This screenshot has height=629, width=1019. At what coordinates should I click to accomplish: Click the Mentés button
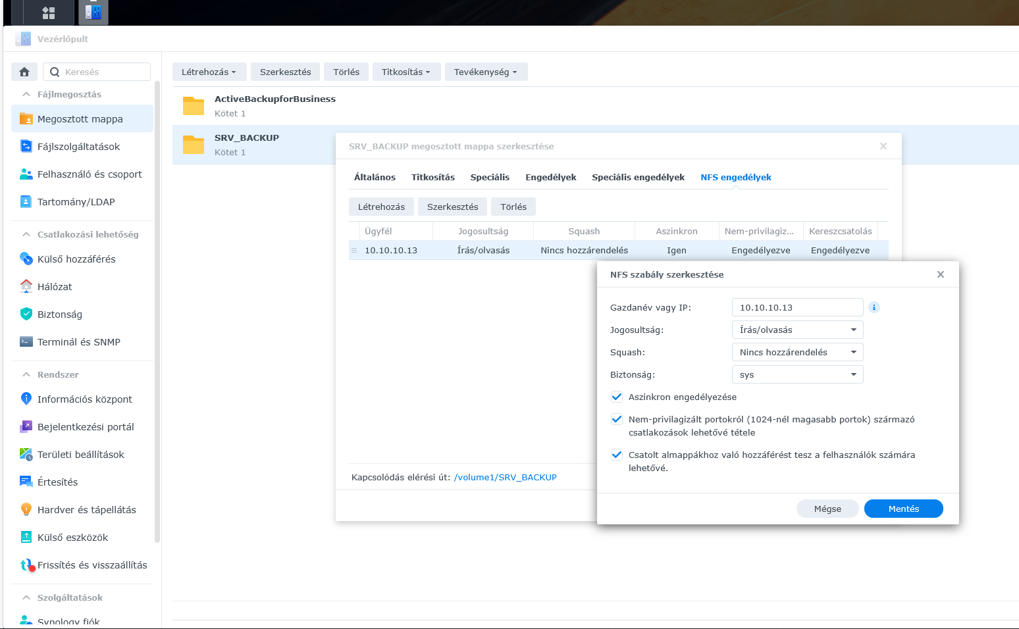(903, 509)
